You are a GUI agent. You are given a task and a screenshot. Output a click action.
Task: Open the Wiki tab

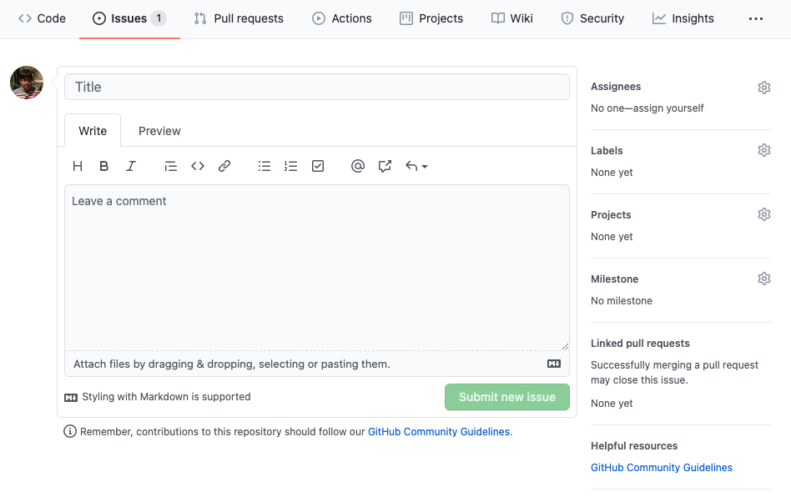(x=512, y=18)
